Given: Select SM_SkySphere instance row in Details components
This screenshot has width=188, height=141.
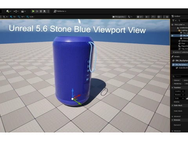Looking at the screenshot, I should coord(180,65).
